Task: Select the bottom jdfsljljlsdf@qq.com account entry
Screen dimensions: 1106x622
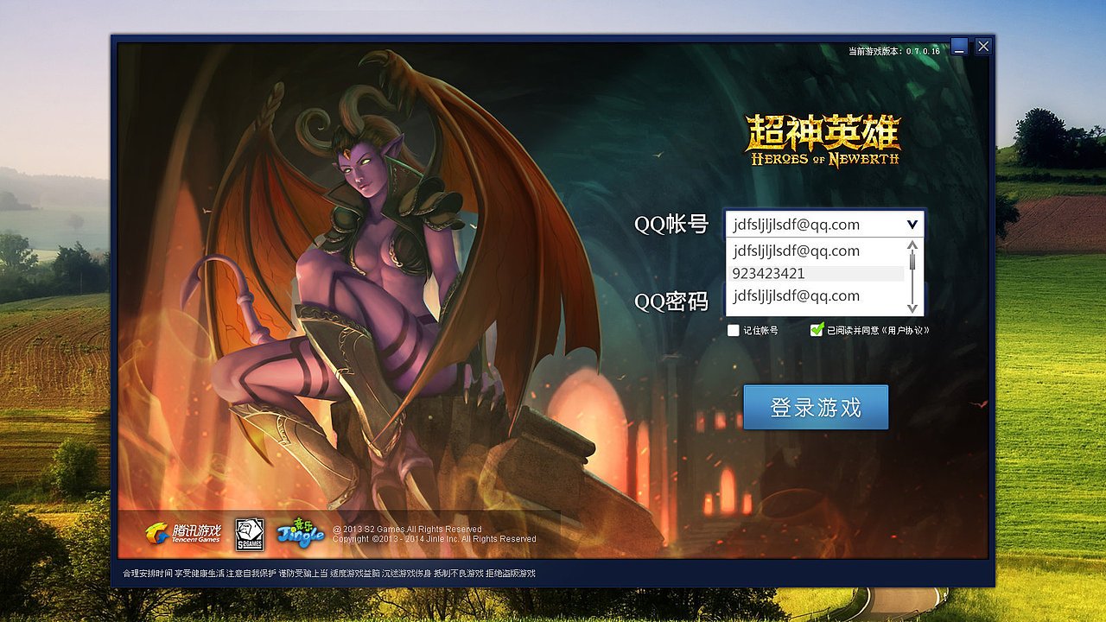Action: pos(795,295)
